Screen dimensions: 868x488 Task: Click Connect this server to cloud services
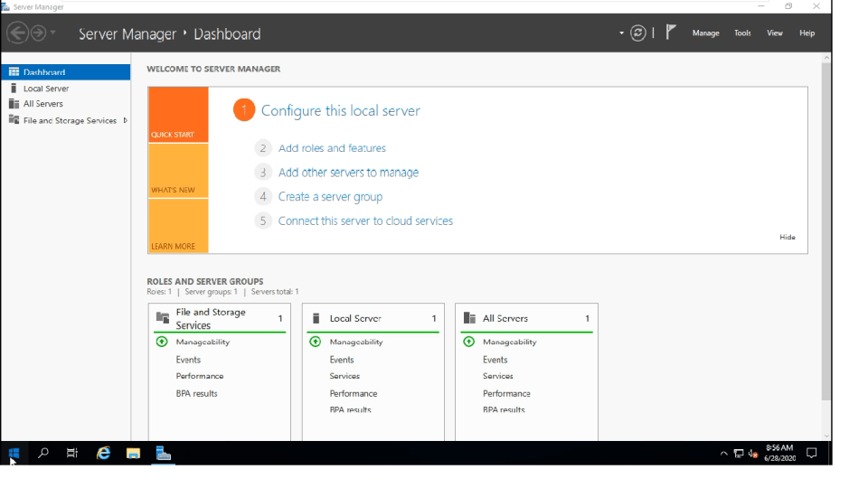(365, 221)
